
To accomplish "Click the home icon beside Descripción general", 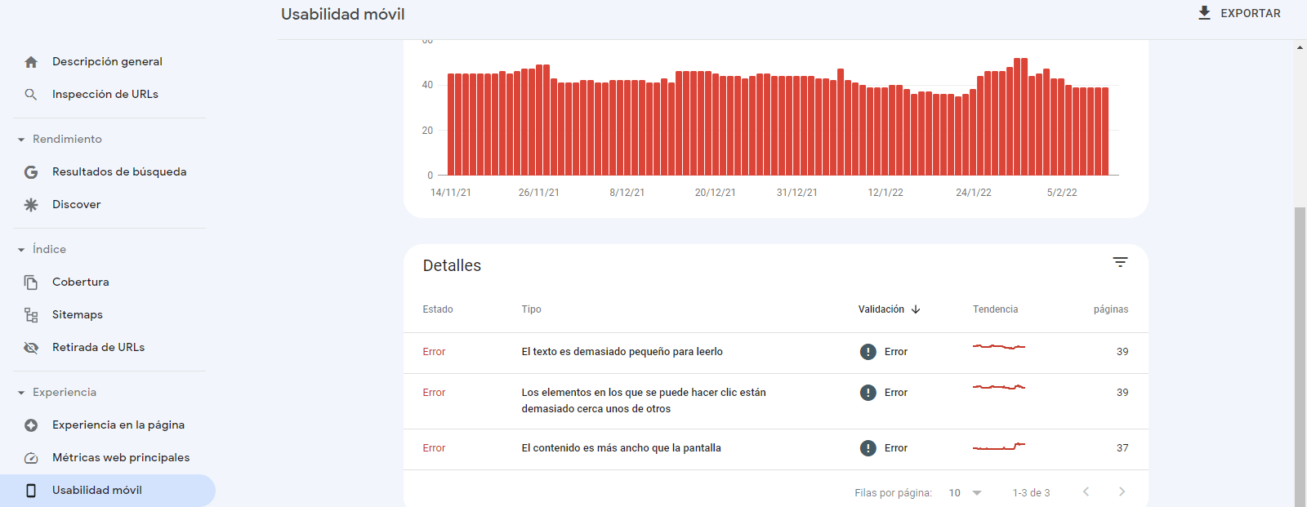I will 31,62.
